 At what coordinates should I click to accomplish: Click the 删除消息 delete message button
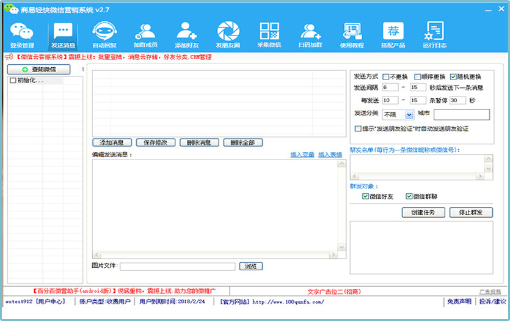(199, 142)
